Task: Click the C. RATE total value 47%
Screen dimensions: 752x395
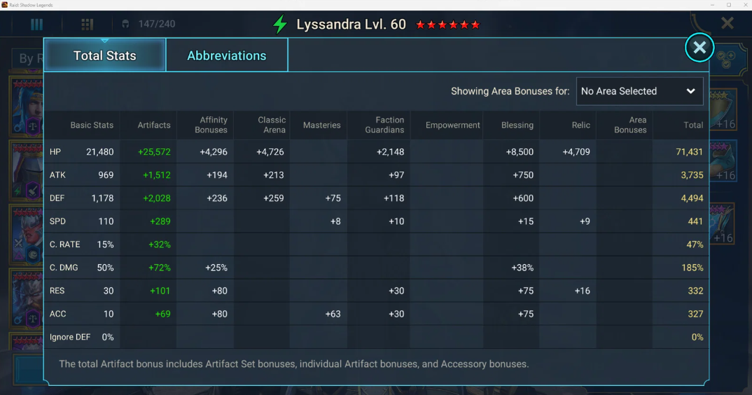Action: [x=695, y=244]
